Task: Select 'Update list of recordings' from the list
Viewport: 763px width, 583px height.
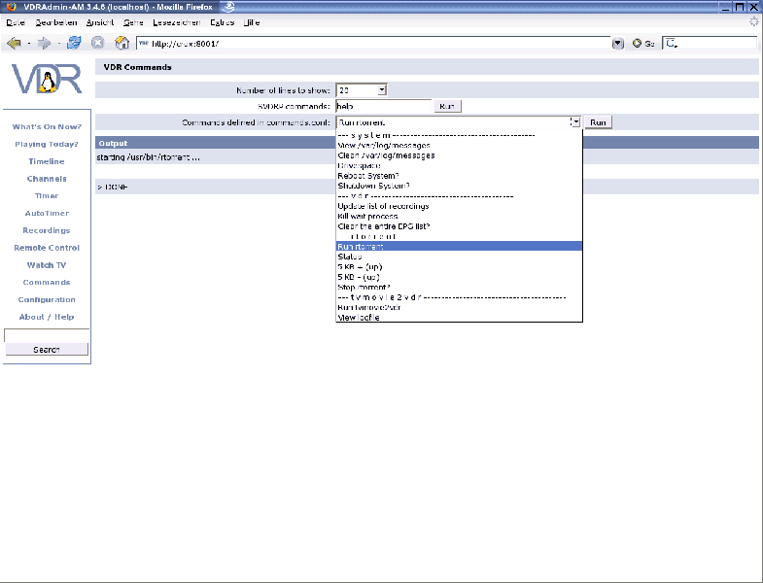Action: click(x=383, y=206)
